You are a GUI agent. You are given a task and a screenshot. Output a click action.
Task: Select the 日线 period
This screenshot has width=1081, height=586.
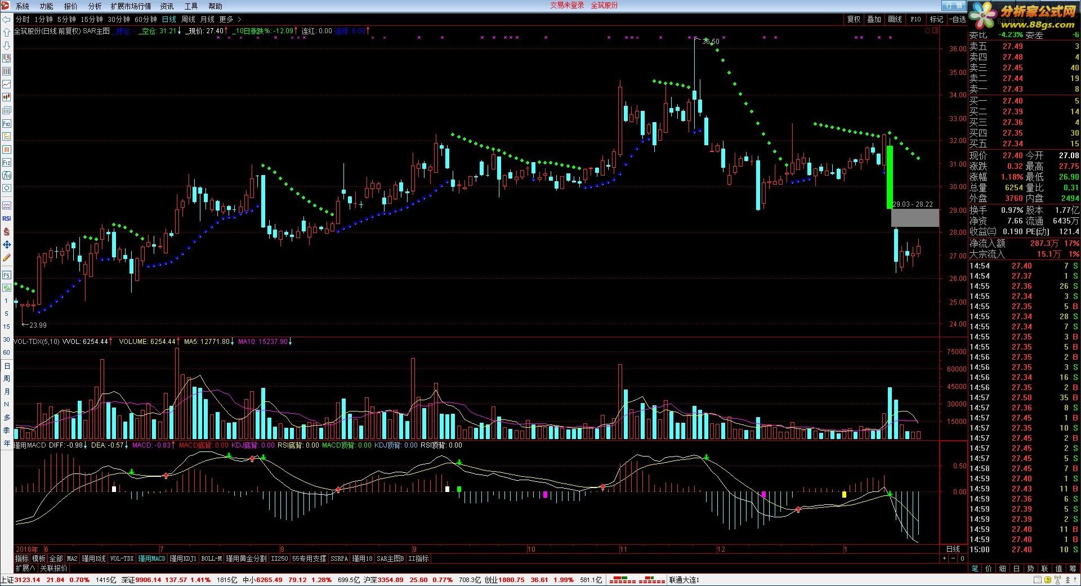pos(169,19)
